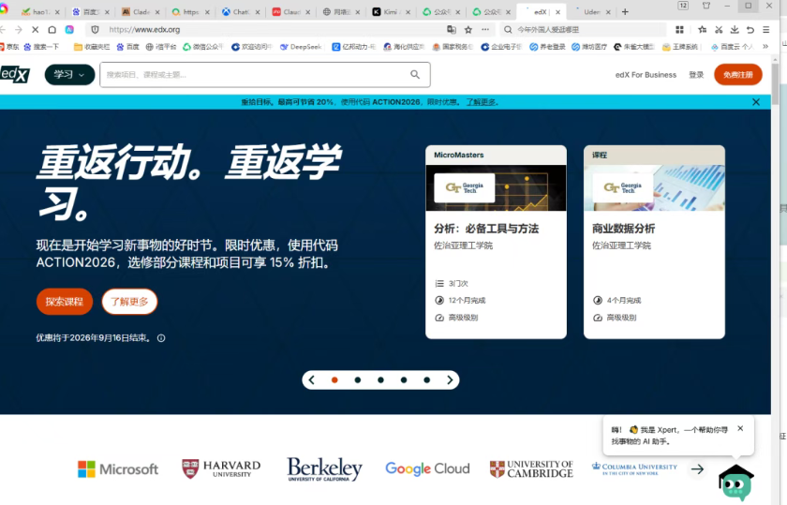
Task: Open the 收藏夹栏 bookmarks folder
Action: tap(92, 47)
